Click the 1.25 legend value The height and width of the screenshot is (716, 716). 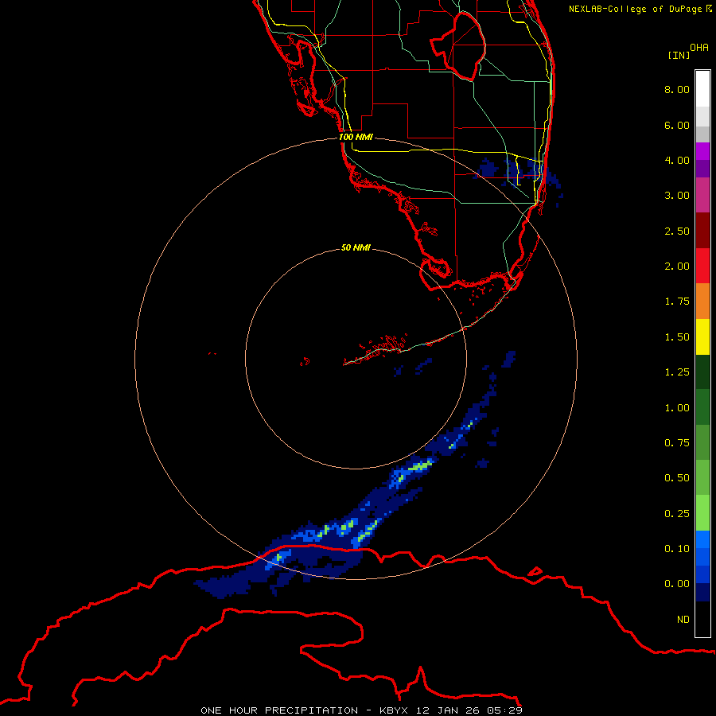pos(677,372)
